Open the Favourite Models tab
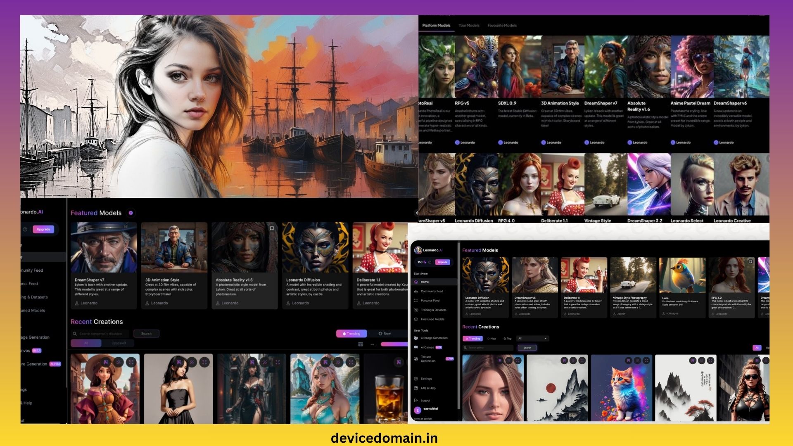This screenshot has height=446, width=793. click(502, 26)
